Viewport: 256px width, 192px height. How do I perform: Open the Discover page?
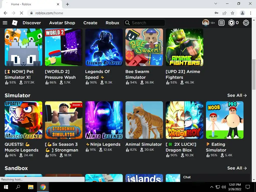32,23
